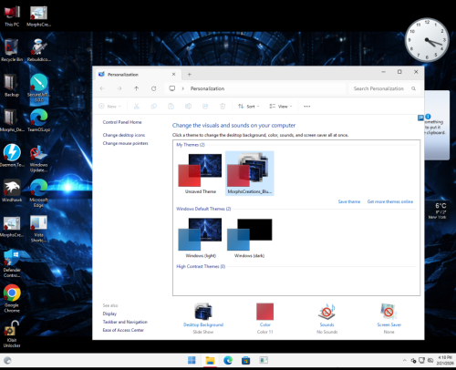Click the Back navigation arrow

[x=102, y=88]
